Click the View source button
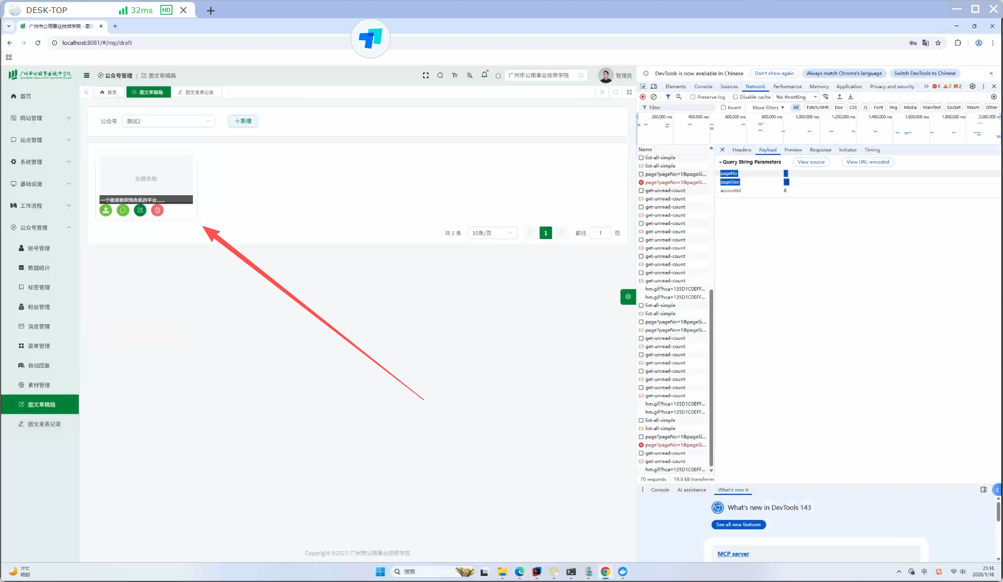 click(x=811, y=162)
